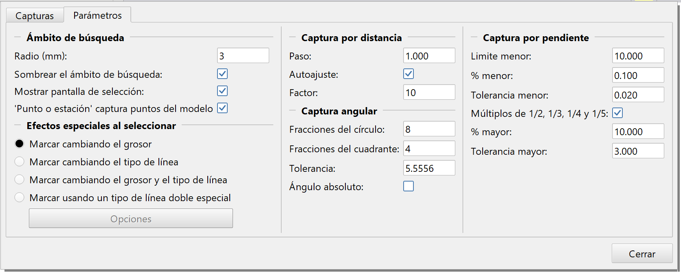Select Marcar cambiando el tipo de línea
Screen dimensions: 681x272
[x=19, y=162]
